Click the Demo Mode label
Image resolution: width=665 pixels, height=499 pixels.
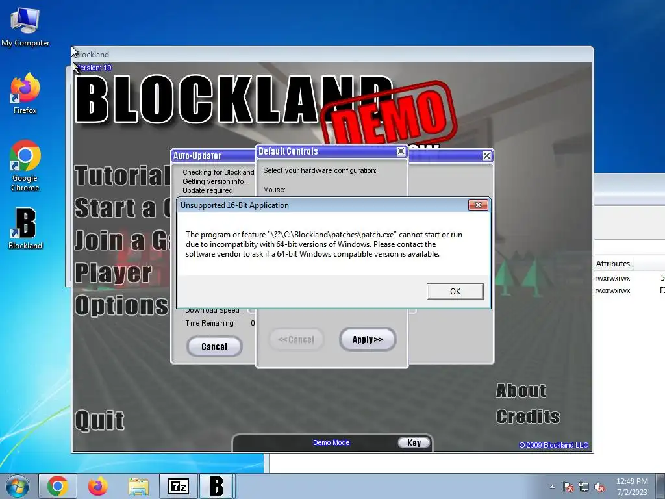331,442
